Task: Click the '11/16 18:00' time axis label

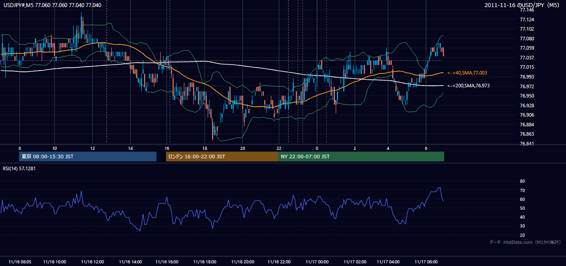Action: tap(205, 262)
